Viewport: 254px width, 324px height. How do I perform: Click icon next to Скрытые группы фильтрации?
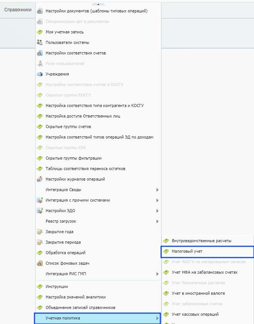point(40,158)
